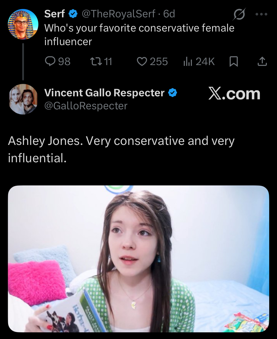Open Serf's pharaoh profile avatar
Screen dimensions: 277x339
pyautogui.click(x=23, y=24)
